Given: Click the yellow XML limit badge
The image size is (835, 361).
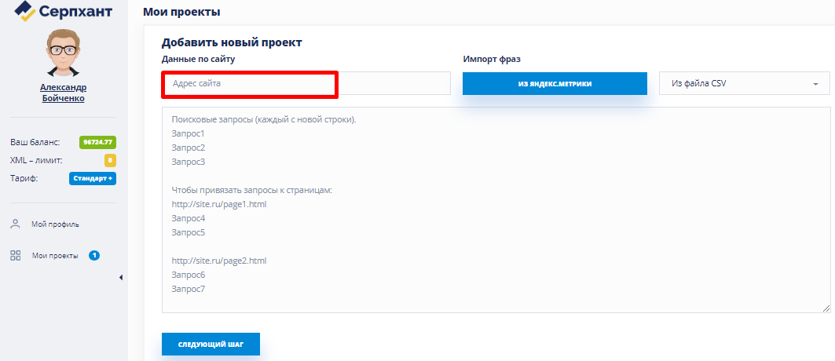Looking at the screenshot, I should (x=110, y=160).
